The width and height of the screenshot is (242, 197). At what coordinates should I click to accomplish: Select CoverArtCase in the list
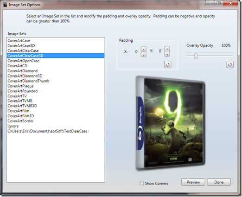click(x=56, y=41)
